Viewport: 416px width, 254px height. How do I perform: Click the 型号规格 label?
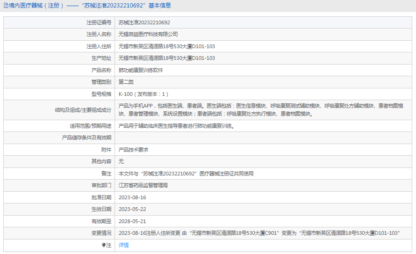click(101, 94)
